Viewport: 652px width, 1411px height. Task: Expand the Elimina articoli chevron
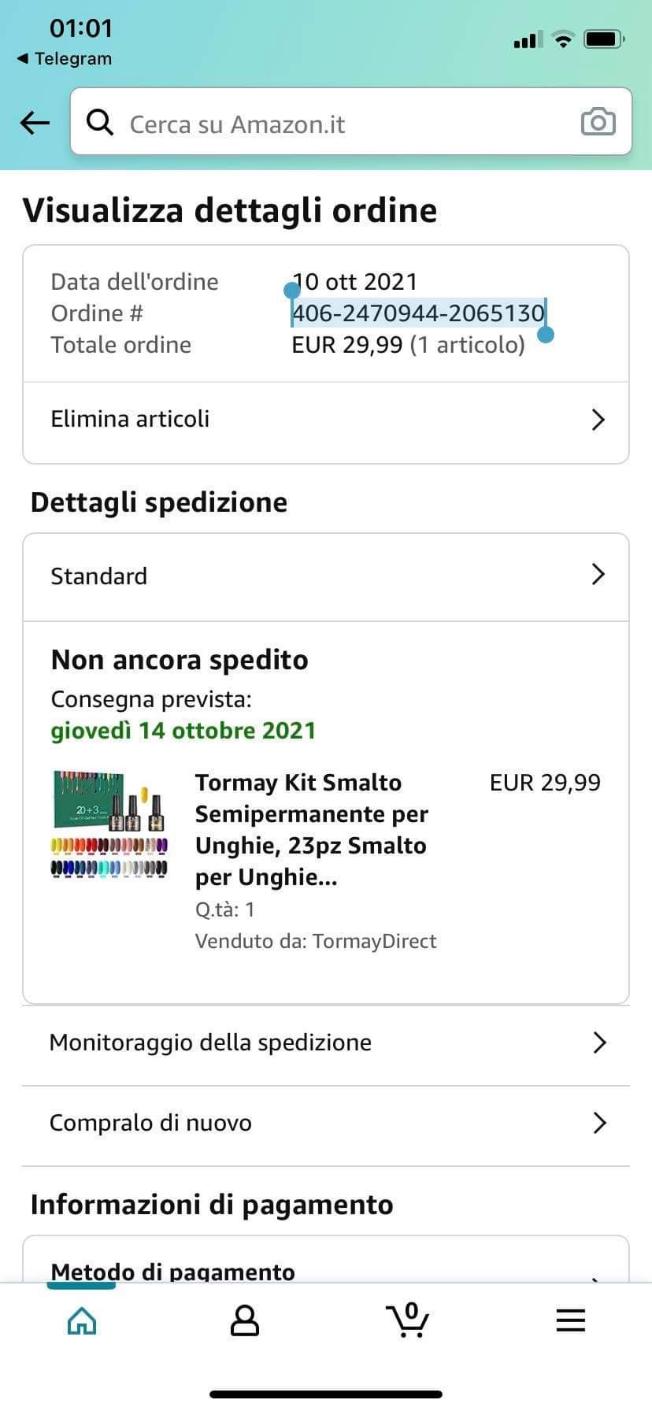coord(598,420)
